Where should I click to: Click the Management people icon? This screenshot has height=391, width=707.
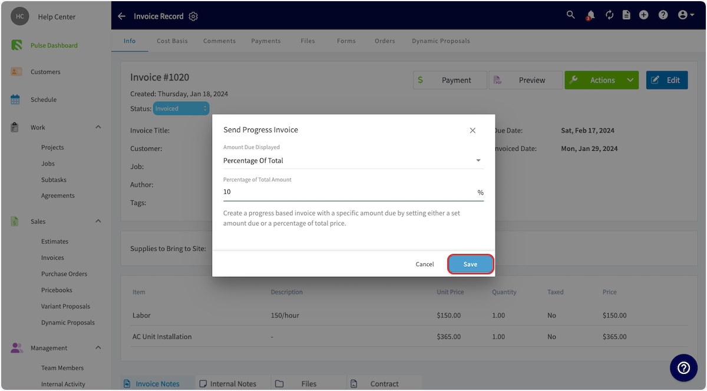click(16, 348)
